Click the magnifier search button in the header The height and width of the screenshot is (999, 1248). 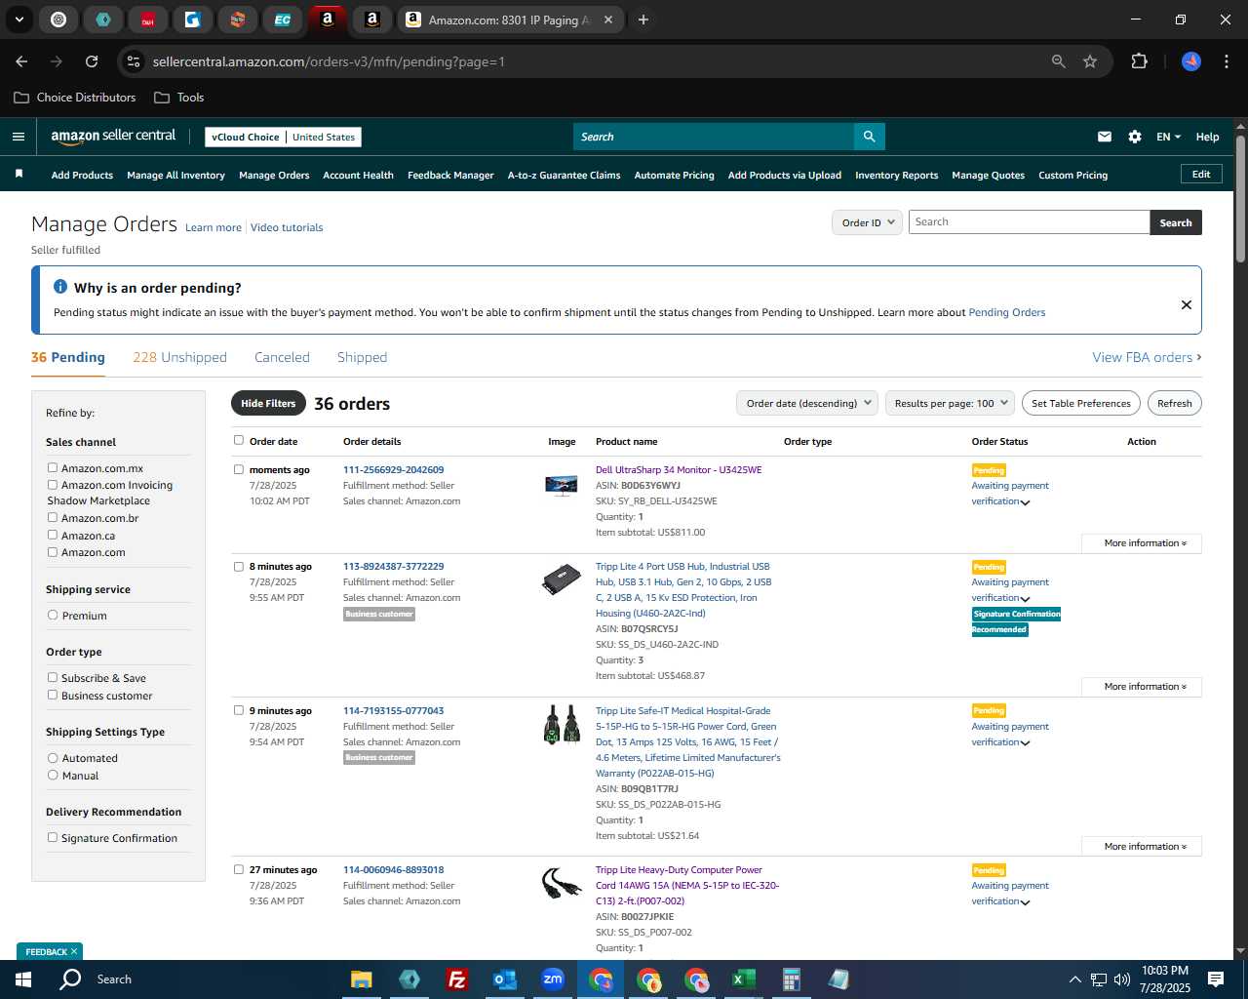[x=869, y=137]
